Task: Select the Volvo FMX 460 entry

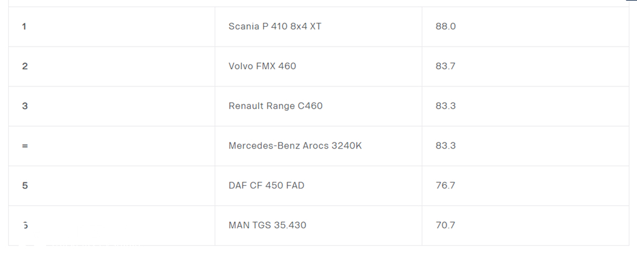Action: point(263,67)
